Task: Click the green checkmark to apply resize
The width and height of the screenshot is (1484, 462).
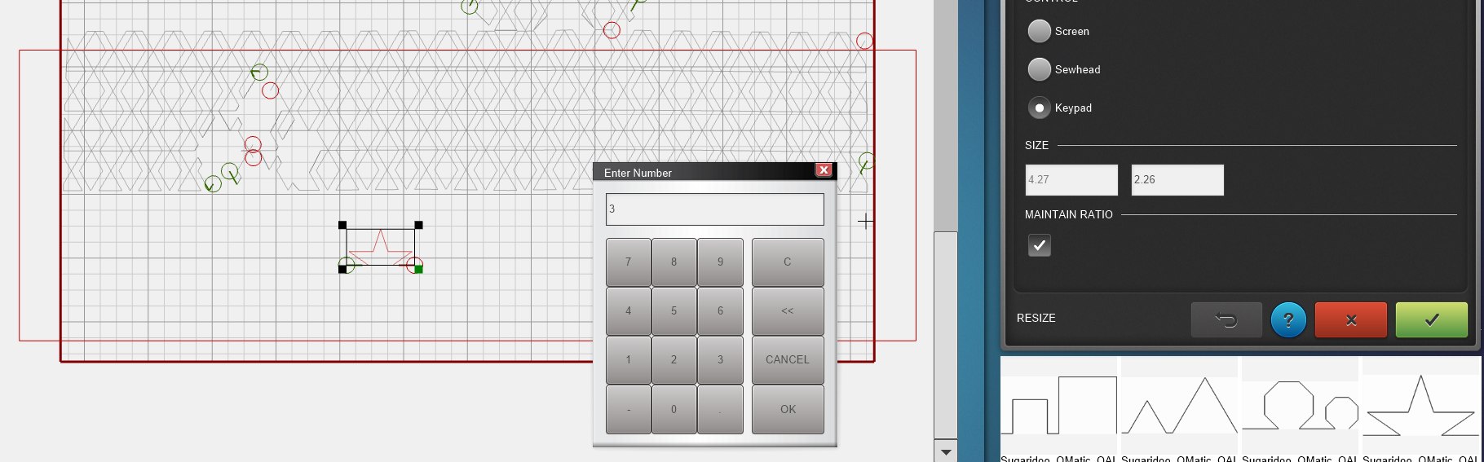Action: 1431,319
